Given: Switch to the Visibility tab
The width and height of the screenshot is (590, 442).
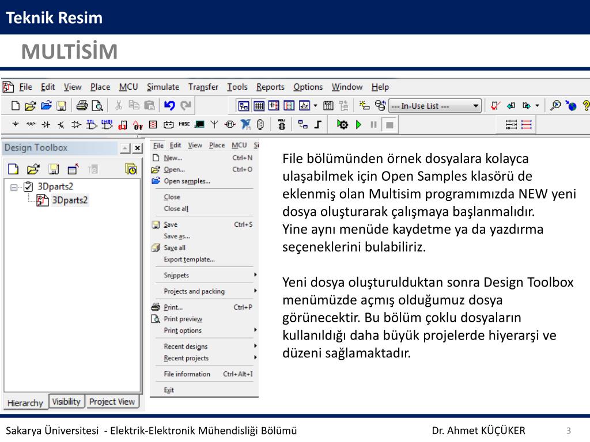Looking at the screenshot, I should pos(67,402).
